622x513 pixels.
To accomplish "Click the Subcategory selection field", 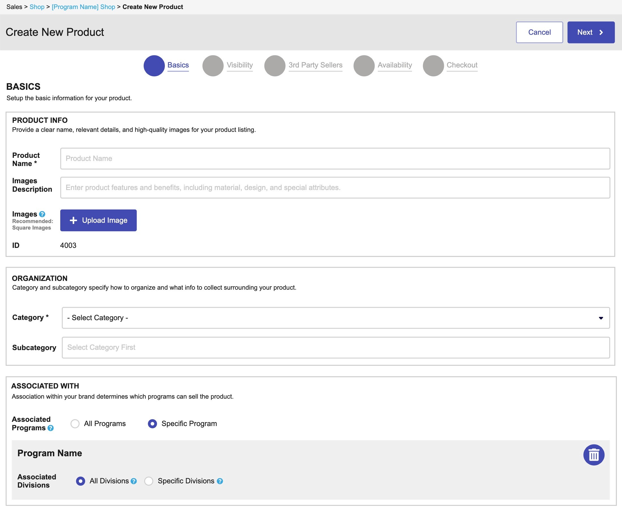I will pos(336,348).
